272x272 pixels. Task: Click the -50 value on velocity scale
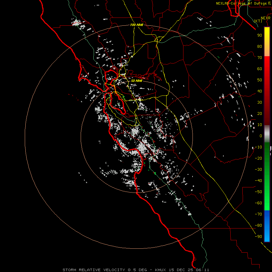click(258, 192)
